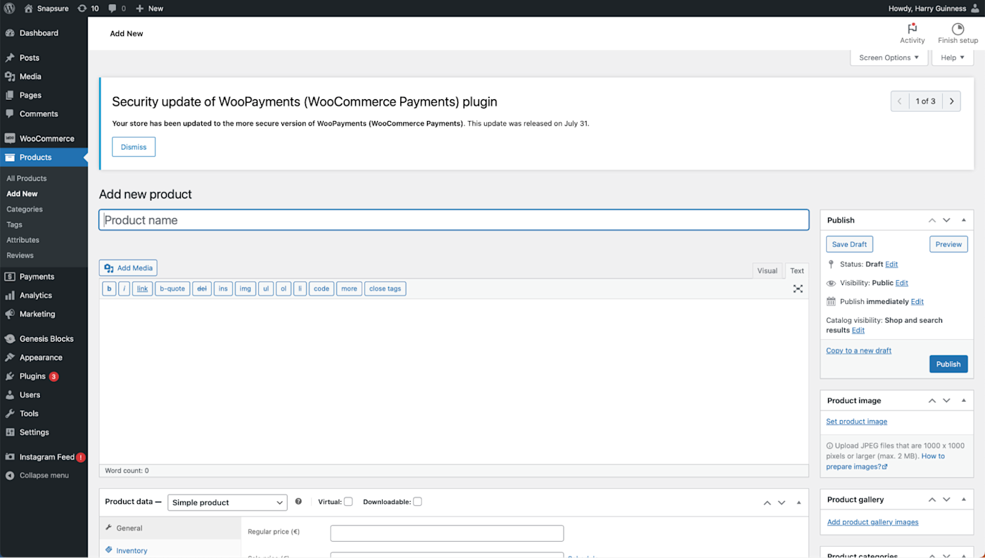This screenshot has width=985, height=558.
Task: Open Genesis Blocks sidebar item
Action: (44, 338)
